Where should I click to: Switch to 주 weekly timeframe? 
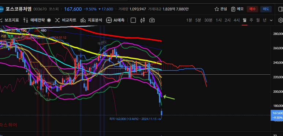(x=251, y=20)
